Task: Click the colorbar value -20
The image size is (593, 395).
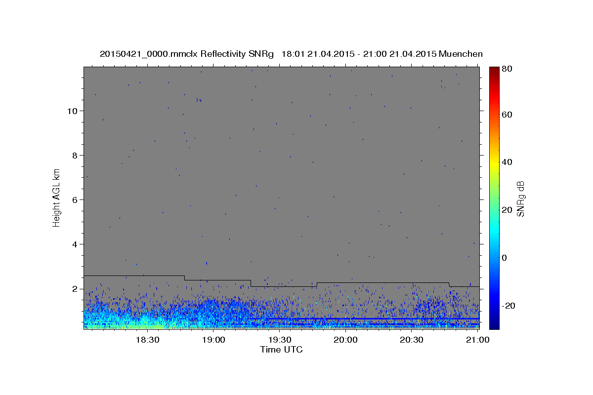Action: [508, 306]
